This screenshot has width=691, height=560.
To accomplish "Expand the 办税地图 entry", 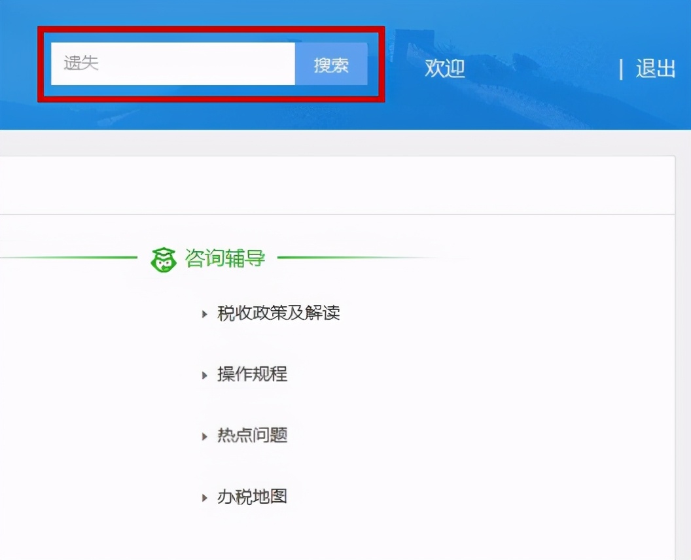I will point(253,497).
